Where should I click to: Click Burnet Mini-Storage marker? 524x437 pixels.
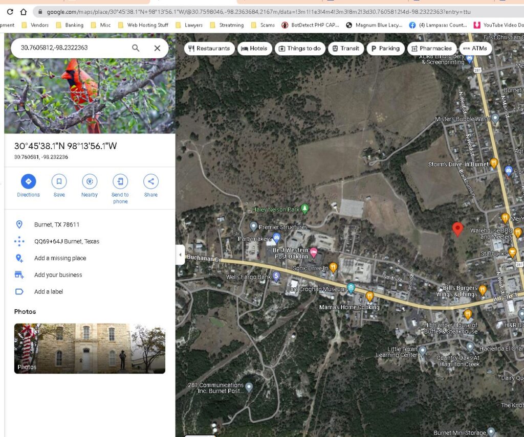coord(491,432)
